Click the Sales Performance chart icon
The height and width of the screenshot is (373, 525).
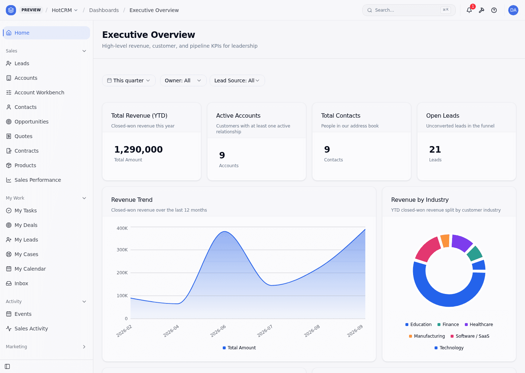click(9, 180)
